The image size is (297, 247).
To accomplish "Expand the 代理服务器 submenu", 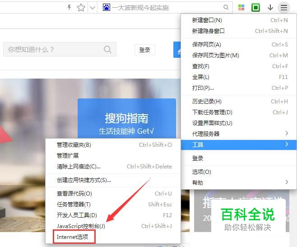I will click(239, 134).
